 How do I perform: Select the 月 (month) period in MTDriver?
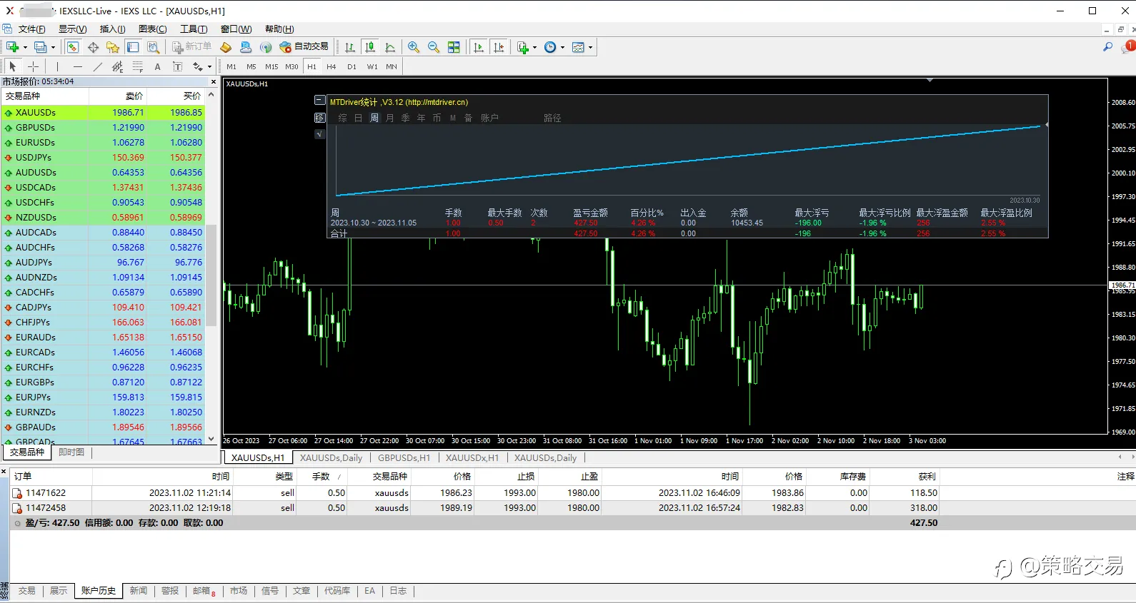[390, 118]
